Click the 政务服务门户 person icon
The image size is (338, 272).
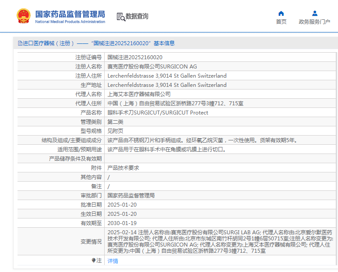[314, 13]
